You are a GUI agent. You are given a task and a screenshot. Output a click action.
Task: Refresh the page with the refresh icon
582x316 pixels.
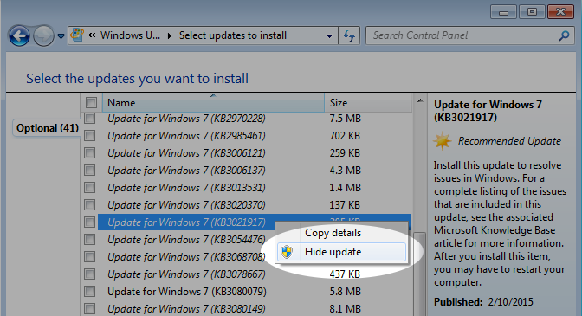pos(349,35)
